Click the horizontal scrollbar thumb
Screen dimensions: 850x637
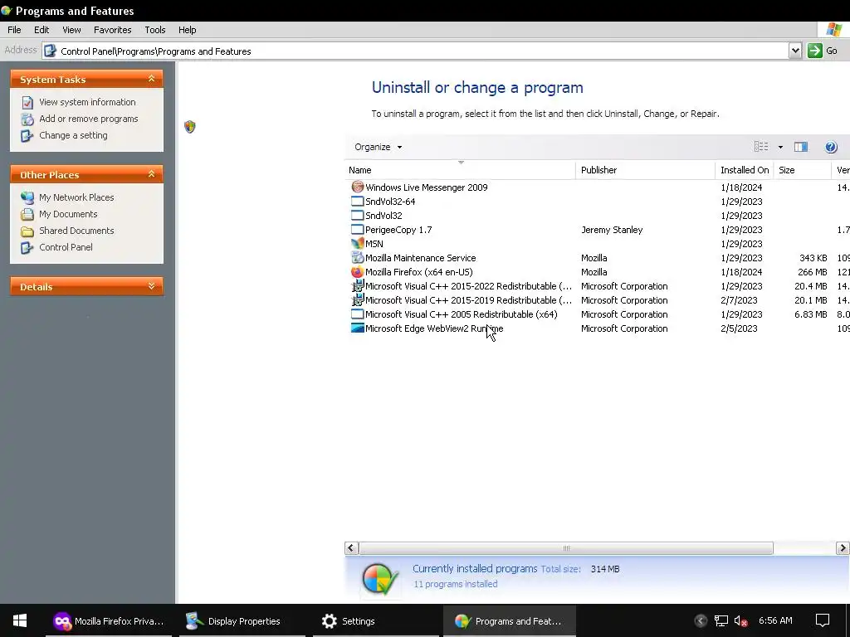566,548
